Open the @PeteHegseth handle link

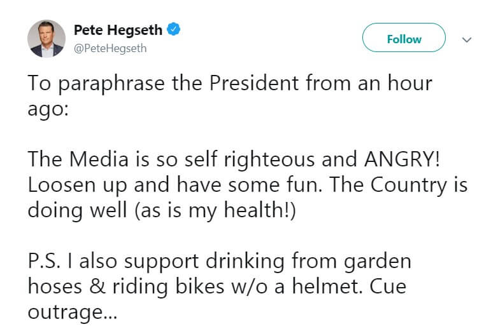110,48
